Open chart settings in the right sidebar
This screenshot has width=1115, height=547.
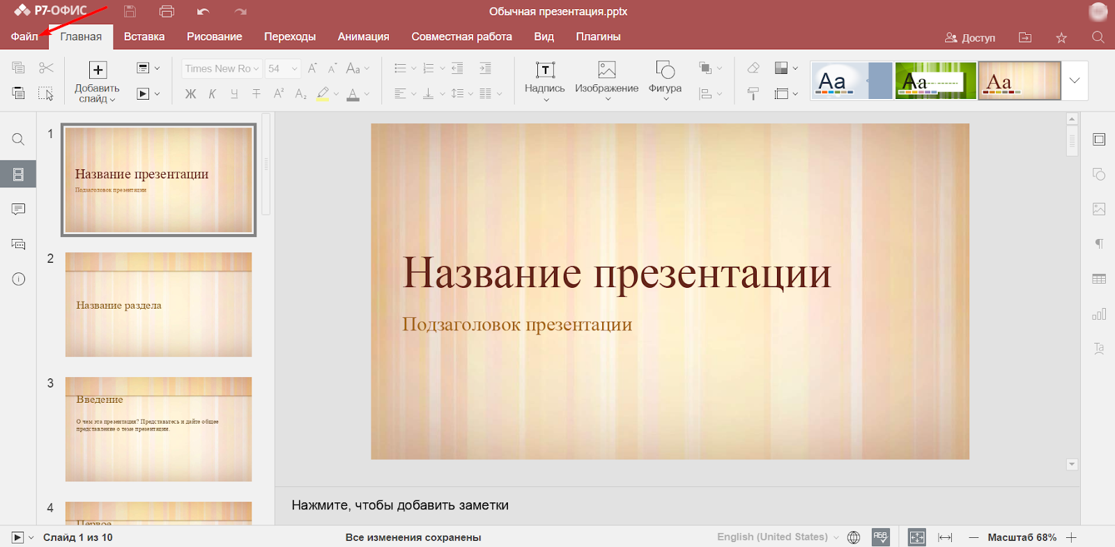pos(1099,314)
